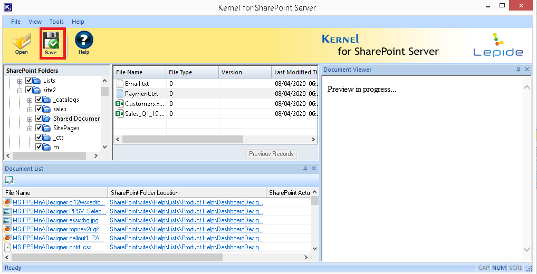Open the MS.PPSMnADesigner.callout1_ZA file link
The image size is (537, 274).
pos(58,238)
